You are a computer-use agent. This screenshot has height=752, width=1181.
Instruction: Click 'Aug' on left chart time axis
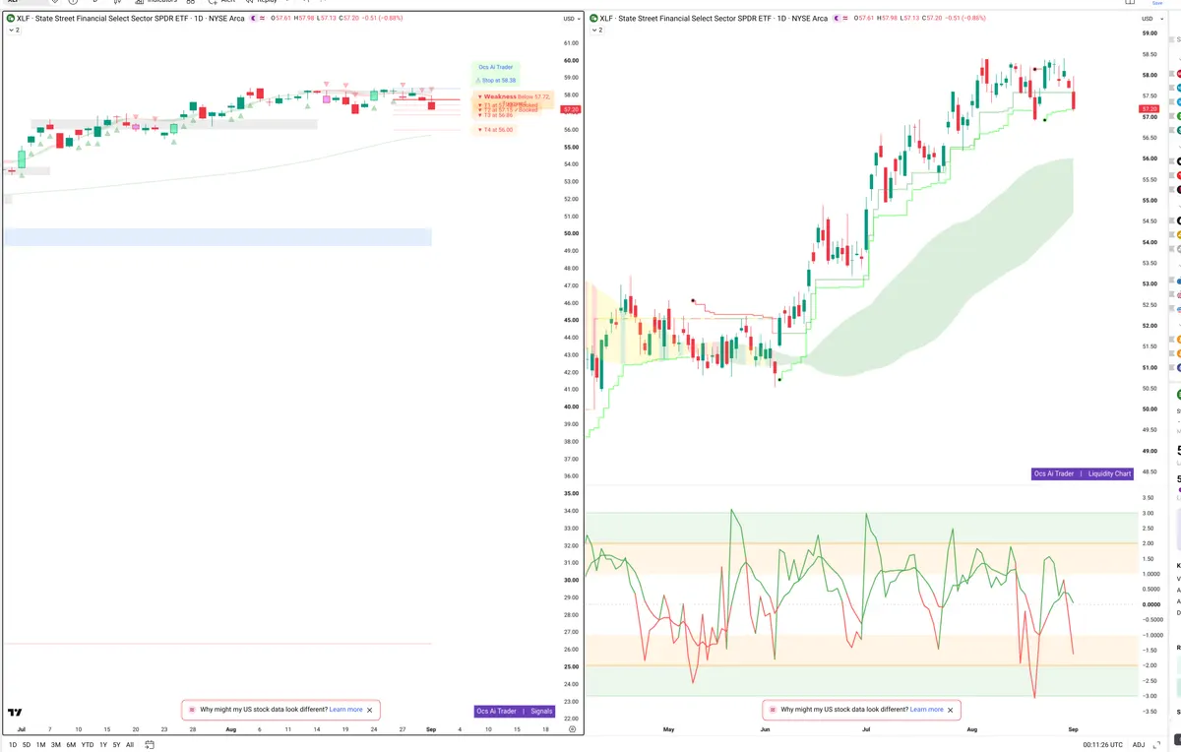[231, 729]
